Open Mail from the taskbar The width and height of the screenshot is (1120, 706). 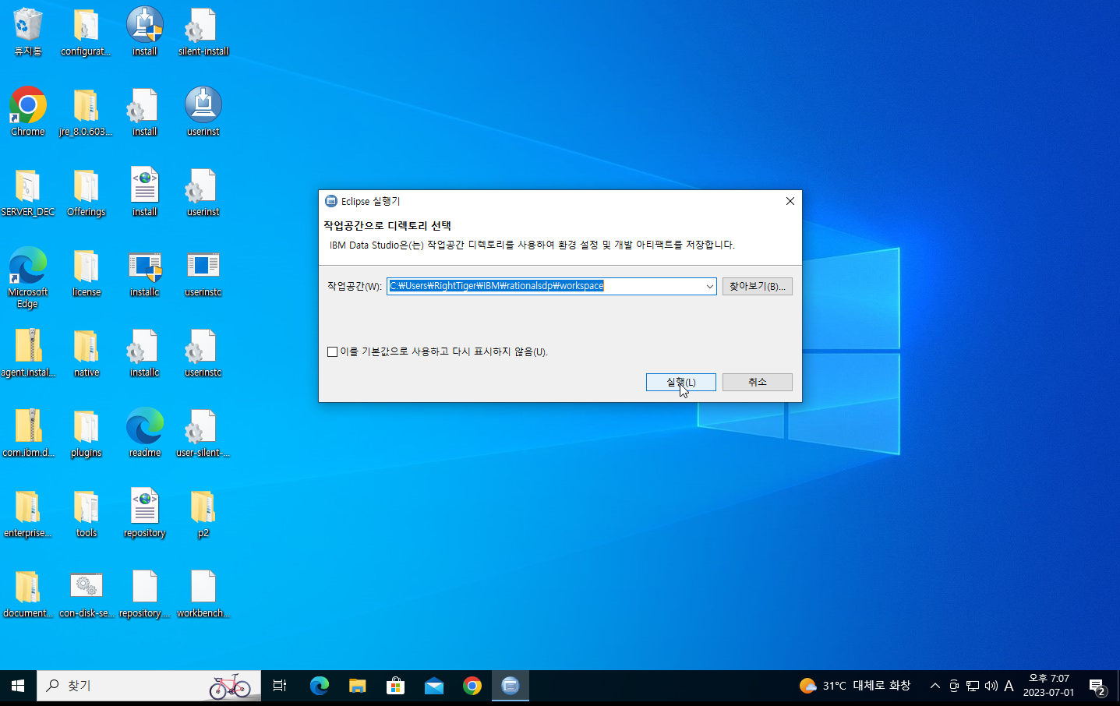[434, 686]
